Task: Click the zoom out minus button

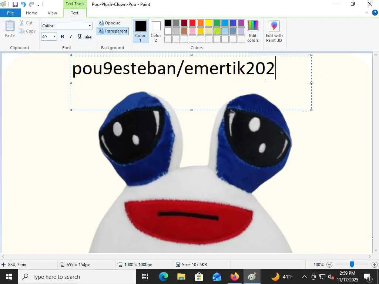Action: click(329, 265)
